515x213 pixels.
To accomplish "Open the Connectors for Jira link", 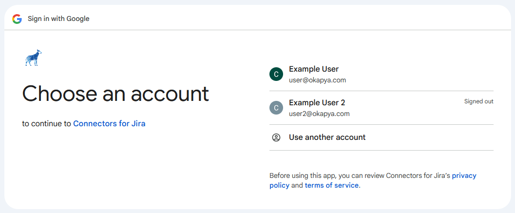I will pyautogui.click(x=109, y=124).
